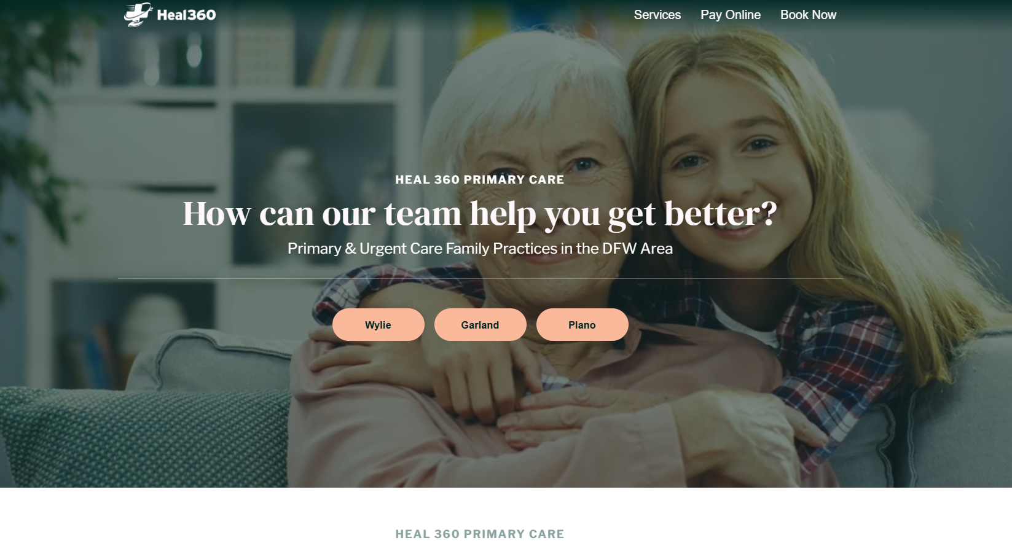Click the Heal360 cross-and-hand logo emblem
1012x554 pixels.
(138, 14)
